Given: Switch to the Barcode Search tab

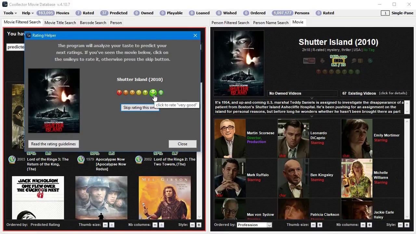Looking at the screenshot, I should click(x=93, y=23).
